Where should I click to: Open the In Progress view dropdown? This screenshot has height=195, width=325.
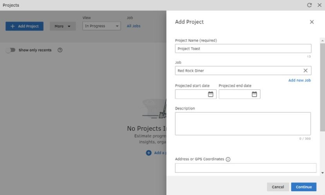[101, 26]
